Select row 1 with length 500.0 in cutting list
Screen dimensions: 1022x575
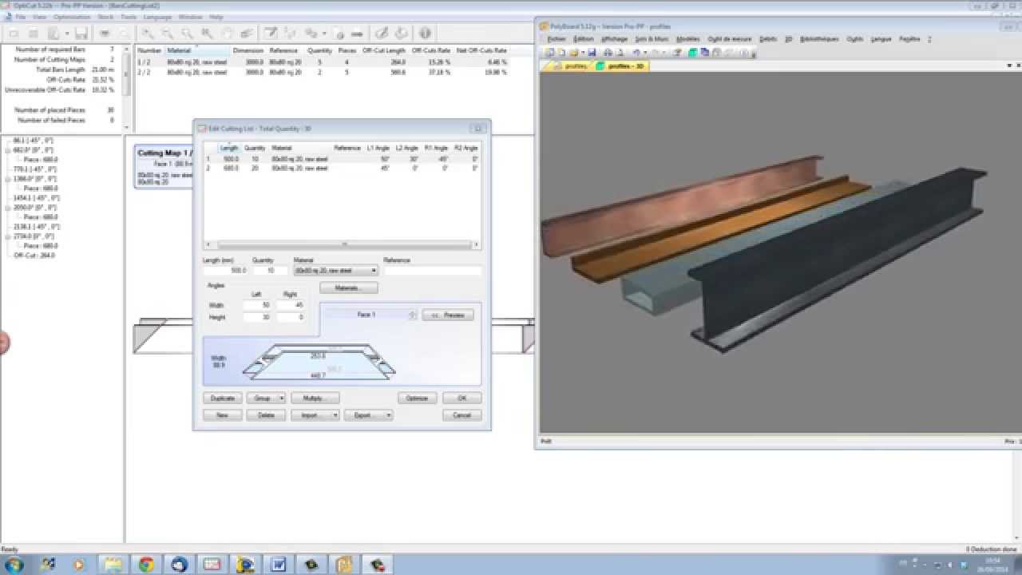tap(343, 159)
